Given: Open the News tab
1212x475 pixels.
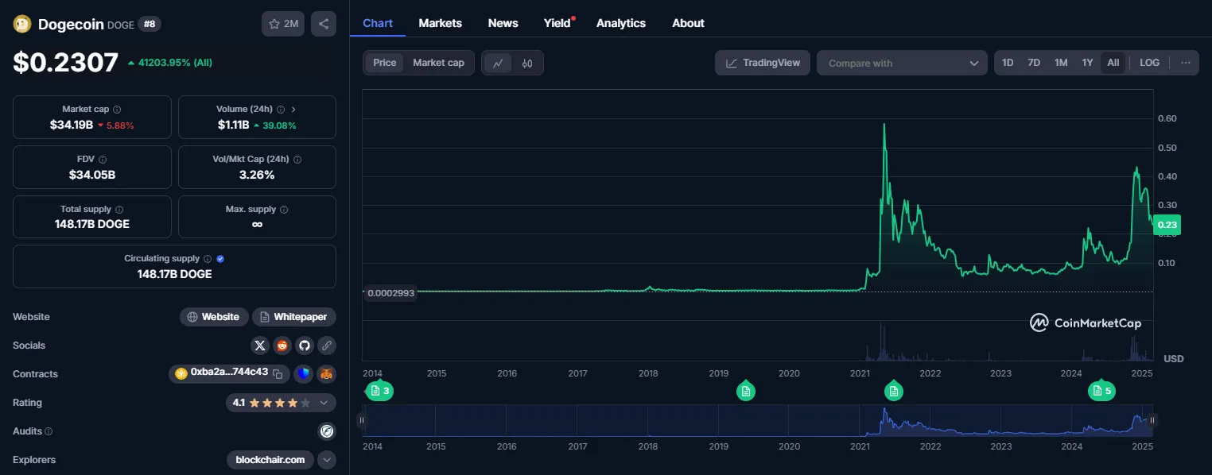Looking at the screenshot, I should (503, 23).
